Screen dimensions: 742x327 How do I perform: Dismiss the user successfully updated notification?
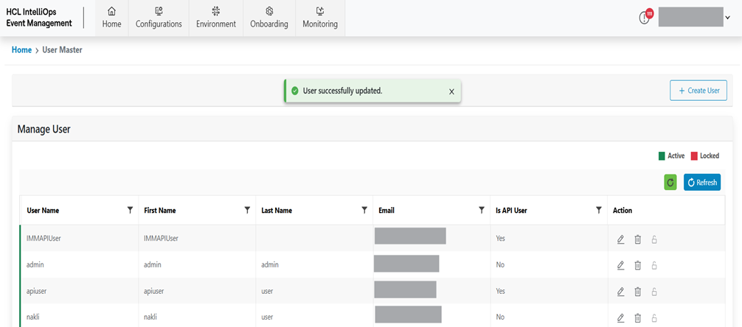pos(451,91)
